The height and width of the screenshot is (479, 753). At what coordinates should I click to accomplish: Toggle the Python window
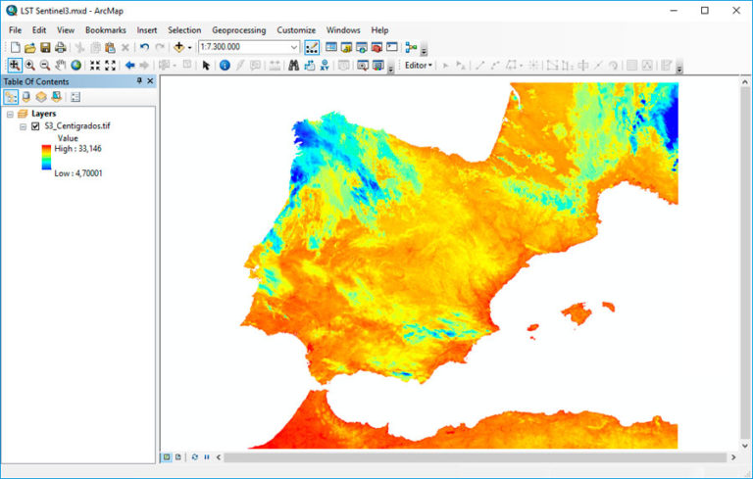click(x=392, y=47)
